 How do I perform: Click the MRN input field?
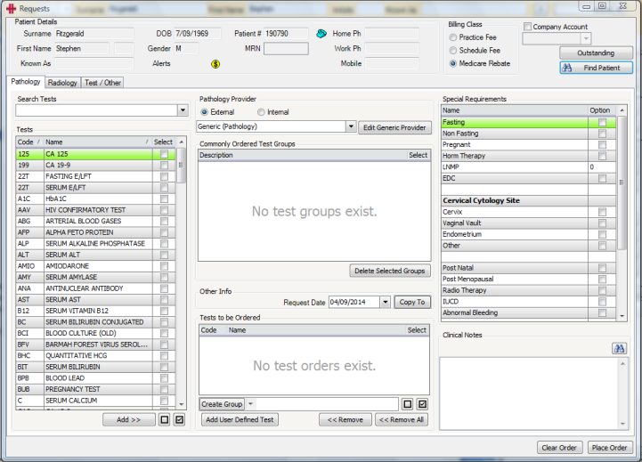(286, 49)
